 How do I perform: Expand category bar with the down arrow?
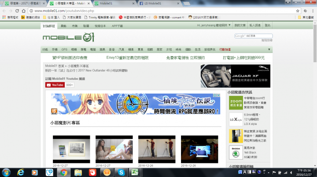point(269,50)
